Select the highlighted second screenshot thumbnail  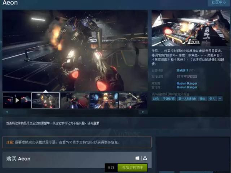(x=45, y=100)
